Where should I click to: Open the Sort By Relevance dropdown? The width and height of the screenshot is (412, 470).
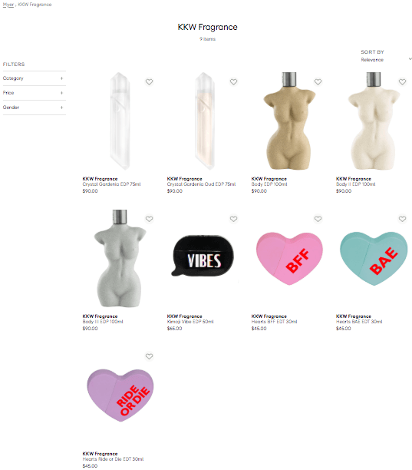(386, 60)
